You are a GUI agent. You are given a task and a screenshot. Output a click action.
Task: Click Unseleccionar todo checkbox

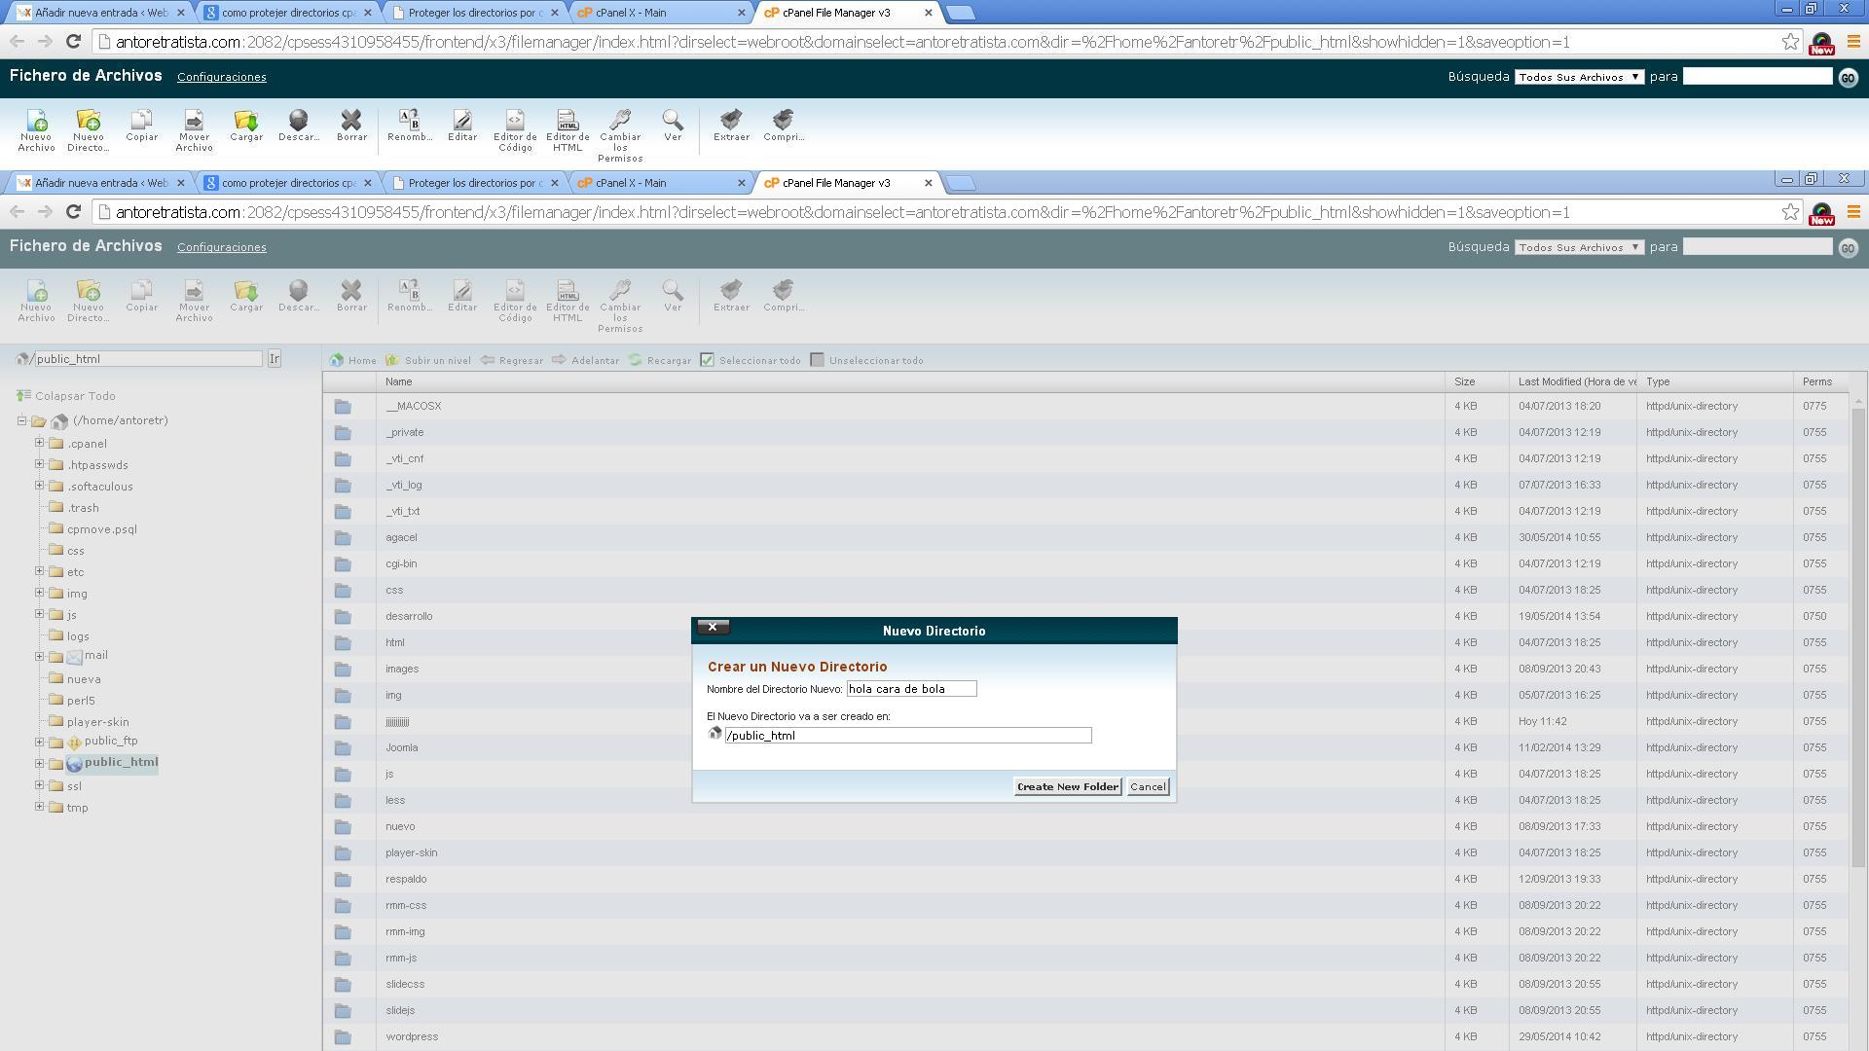point(818,360)
